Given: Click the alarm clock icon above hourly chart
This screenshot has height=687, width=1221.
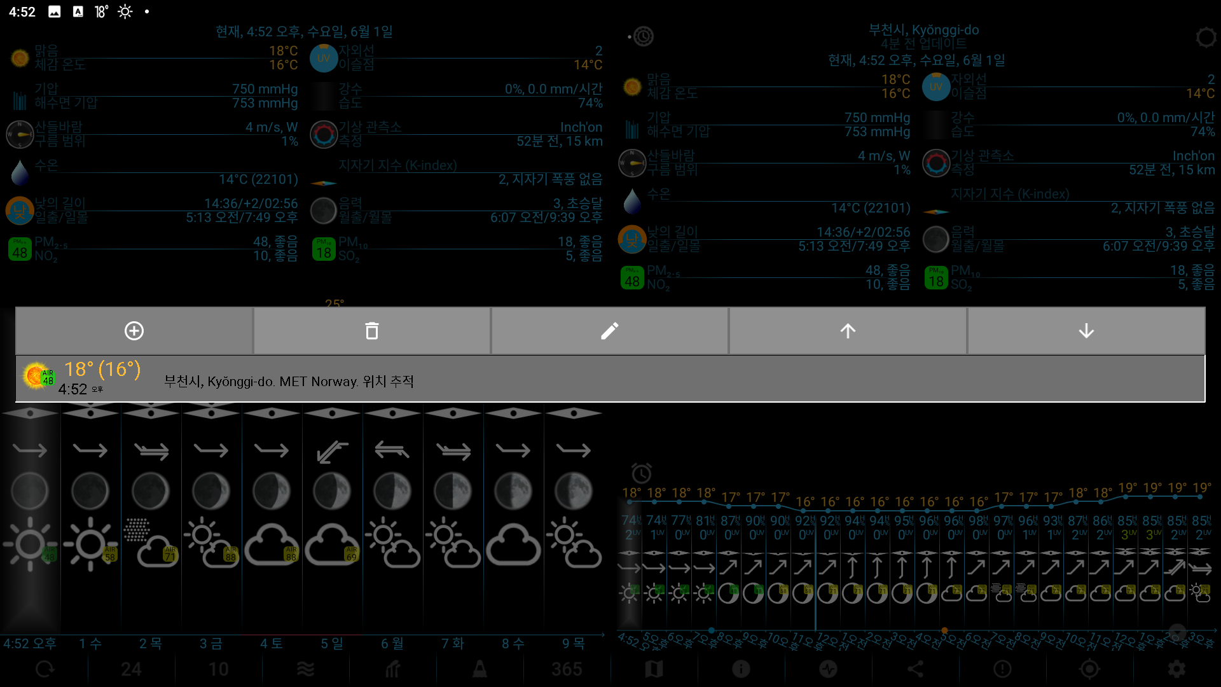Looking at the screenshot, I should click(641, 473).
